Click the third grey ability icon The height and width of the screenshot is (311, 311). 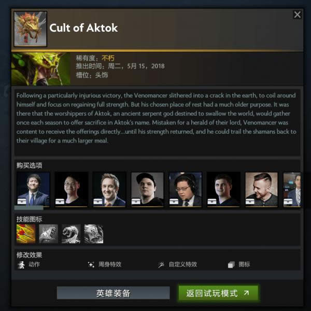pyautogui.click(x=71, y=234)
